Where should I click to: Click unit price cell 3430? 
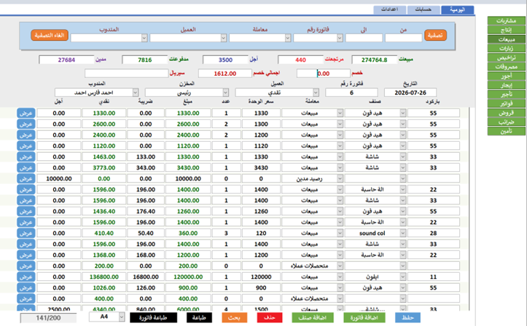click(x=261, y=167)
